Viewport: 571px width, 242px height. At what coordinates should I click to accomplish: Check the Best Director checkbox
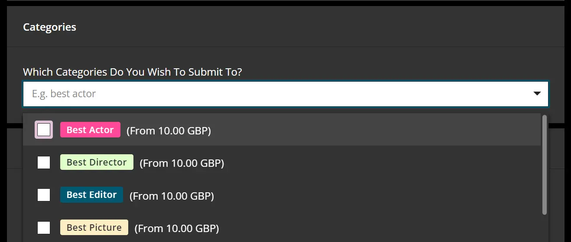tap(44, 162)
